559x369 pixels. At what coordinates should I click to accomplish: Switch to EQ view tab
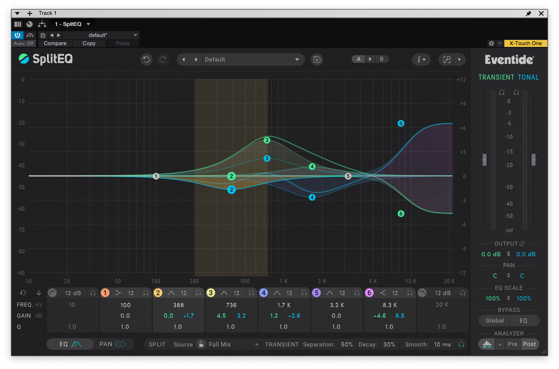pos(70,344)
